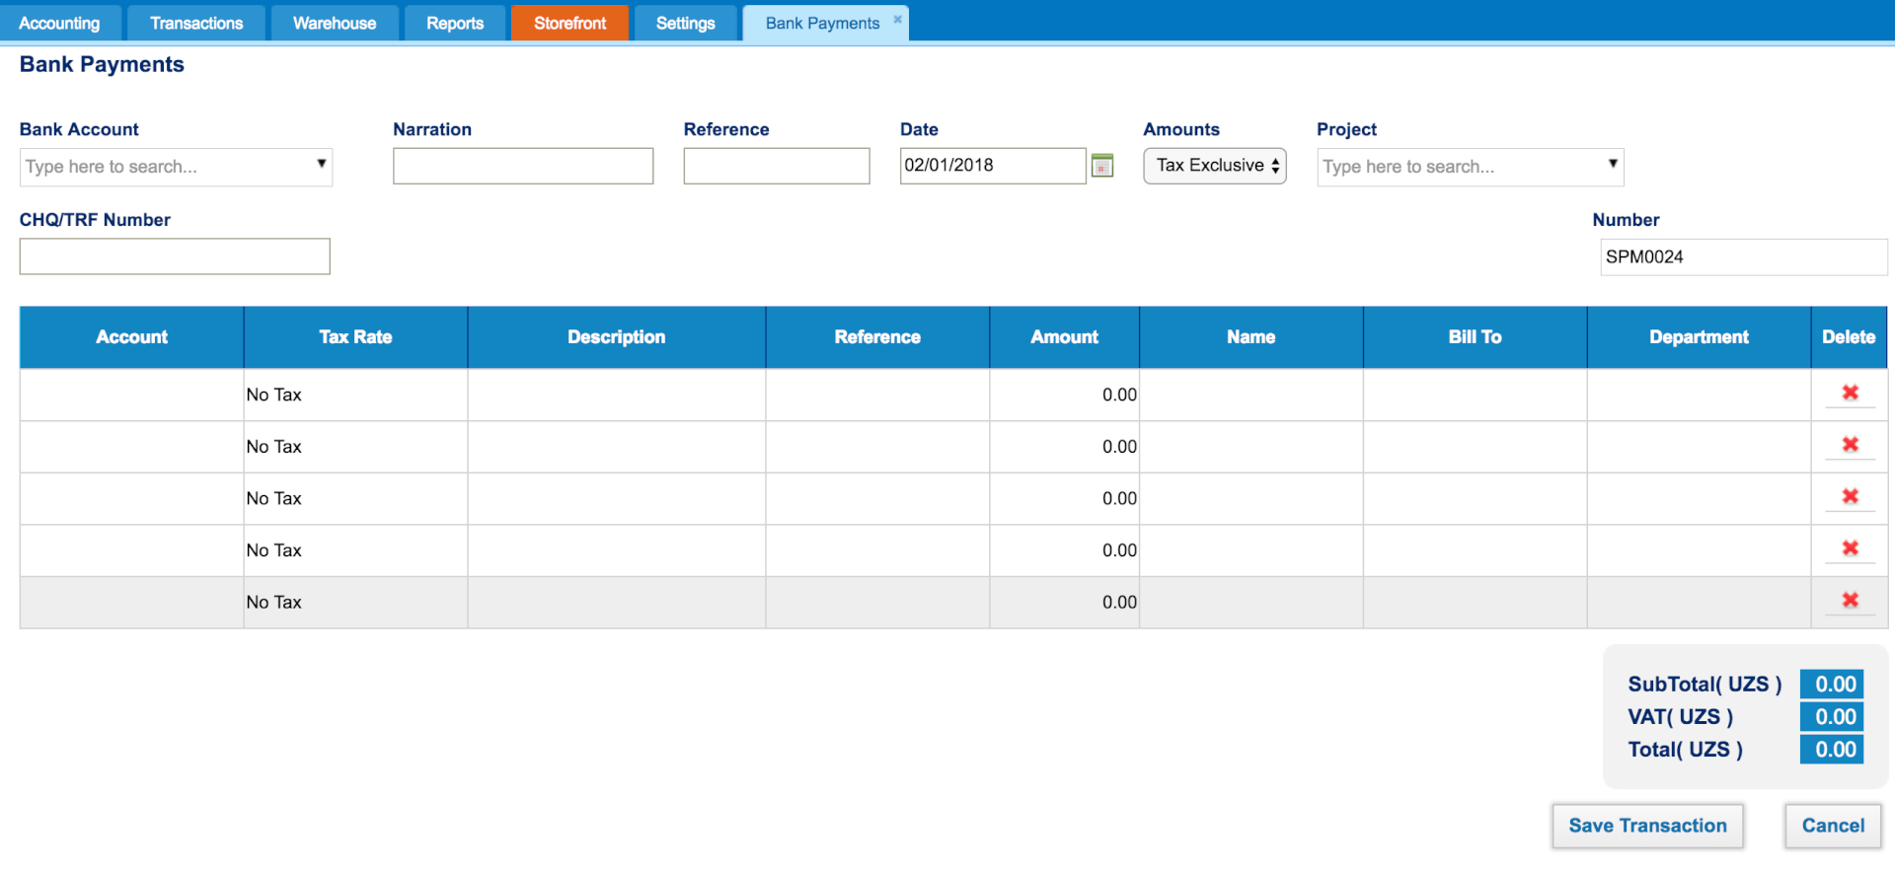The height and width of the screenshot is (870, 1895).
Task: Delete the second table row
Action: point(1850,445)
